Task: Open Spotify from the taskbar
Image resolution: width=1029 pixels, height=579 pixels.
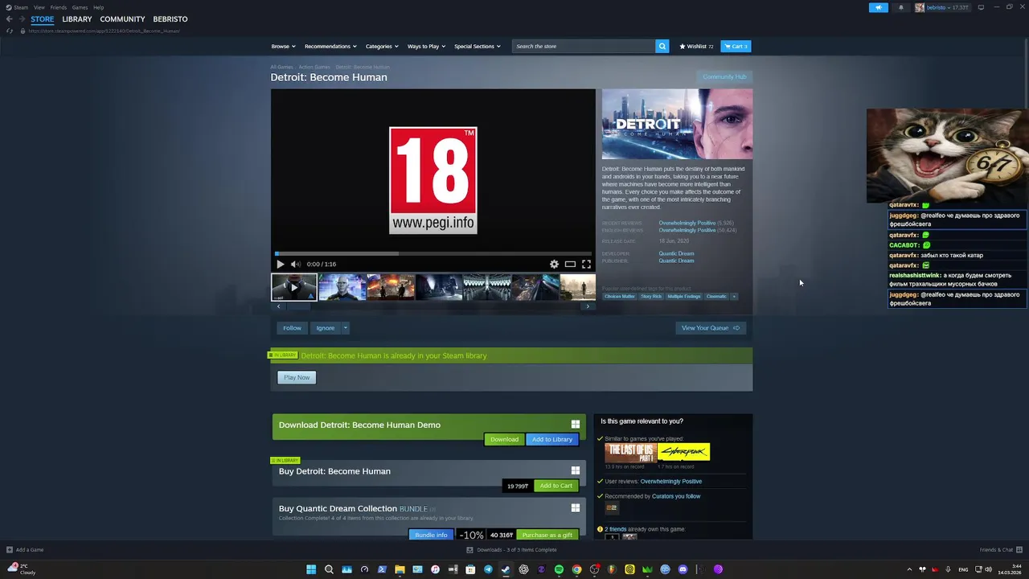Action: (x=559, y=569)
